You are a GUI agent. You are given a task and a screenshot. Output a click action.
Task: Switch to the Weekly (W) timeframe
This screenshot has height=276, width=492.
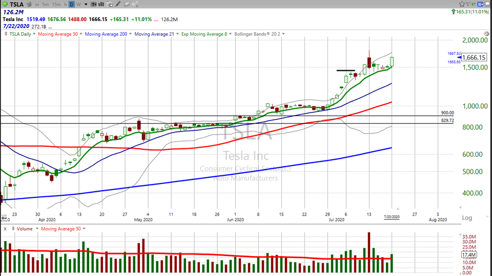click(78, 4)
